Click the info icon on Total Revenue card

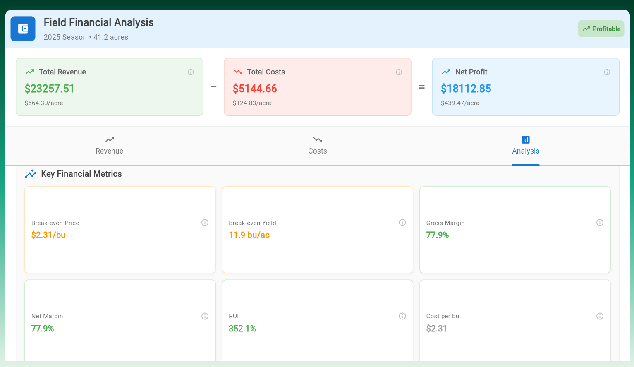191,72
